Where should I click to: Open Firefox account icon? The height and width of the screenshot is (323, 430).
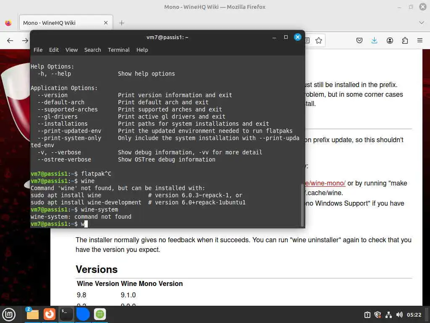(x=390, y=41)
